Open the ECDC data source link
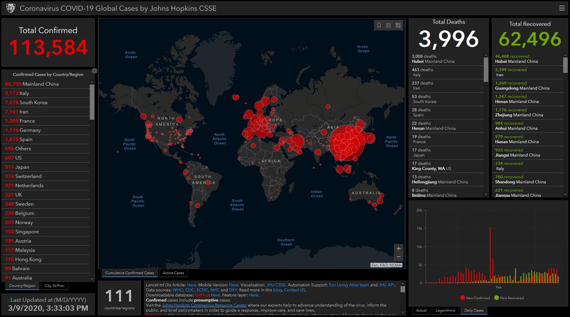The width and height of the screenshot is (570, 317). [x=202, y=290]
